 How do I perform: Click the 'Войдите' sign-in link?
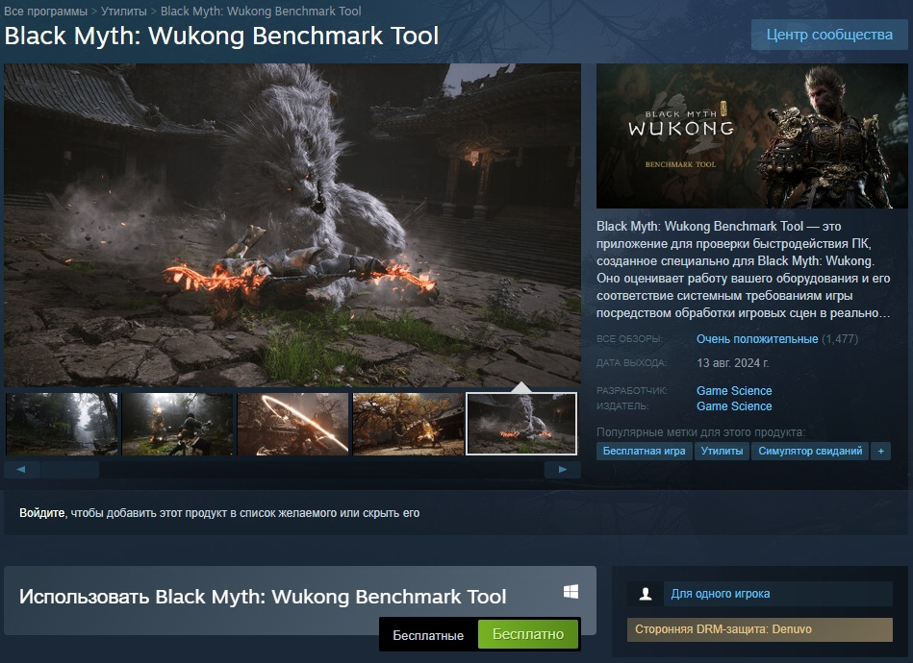tap(42, 513)
